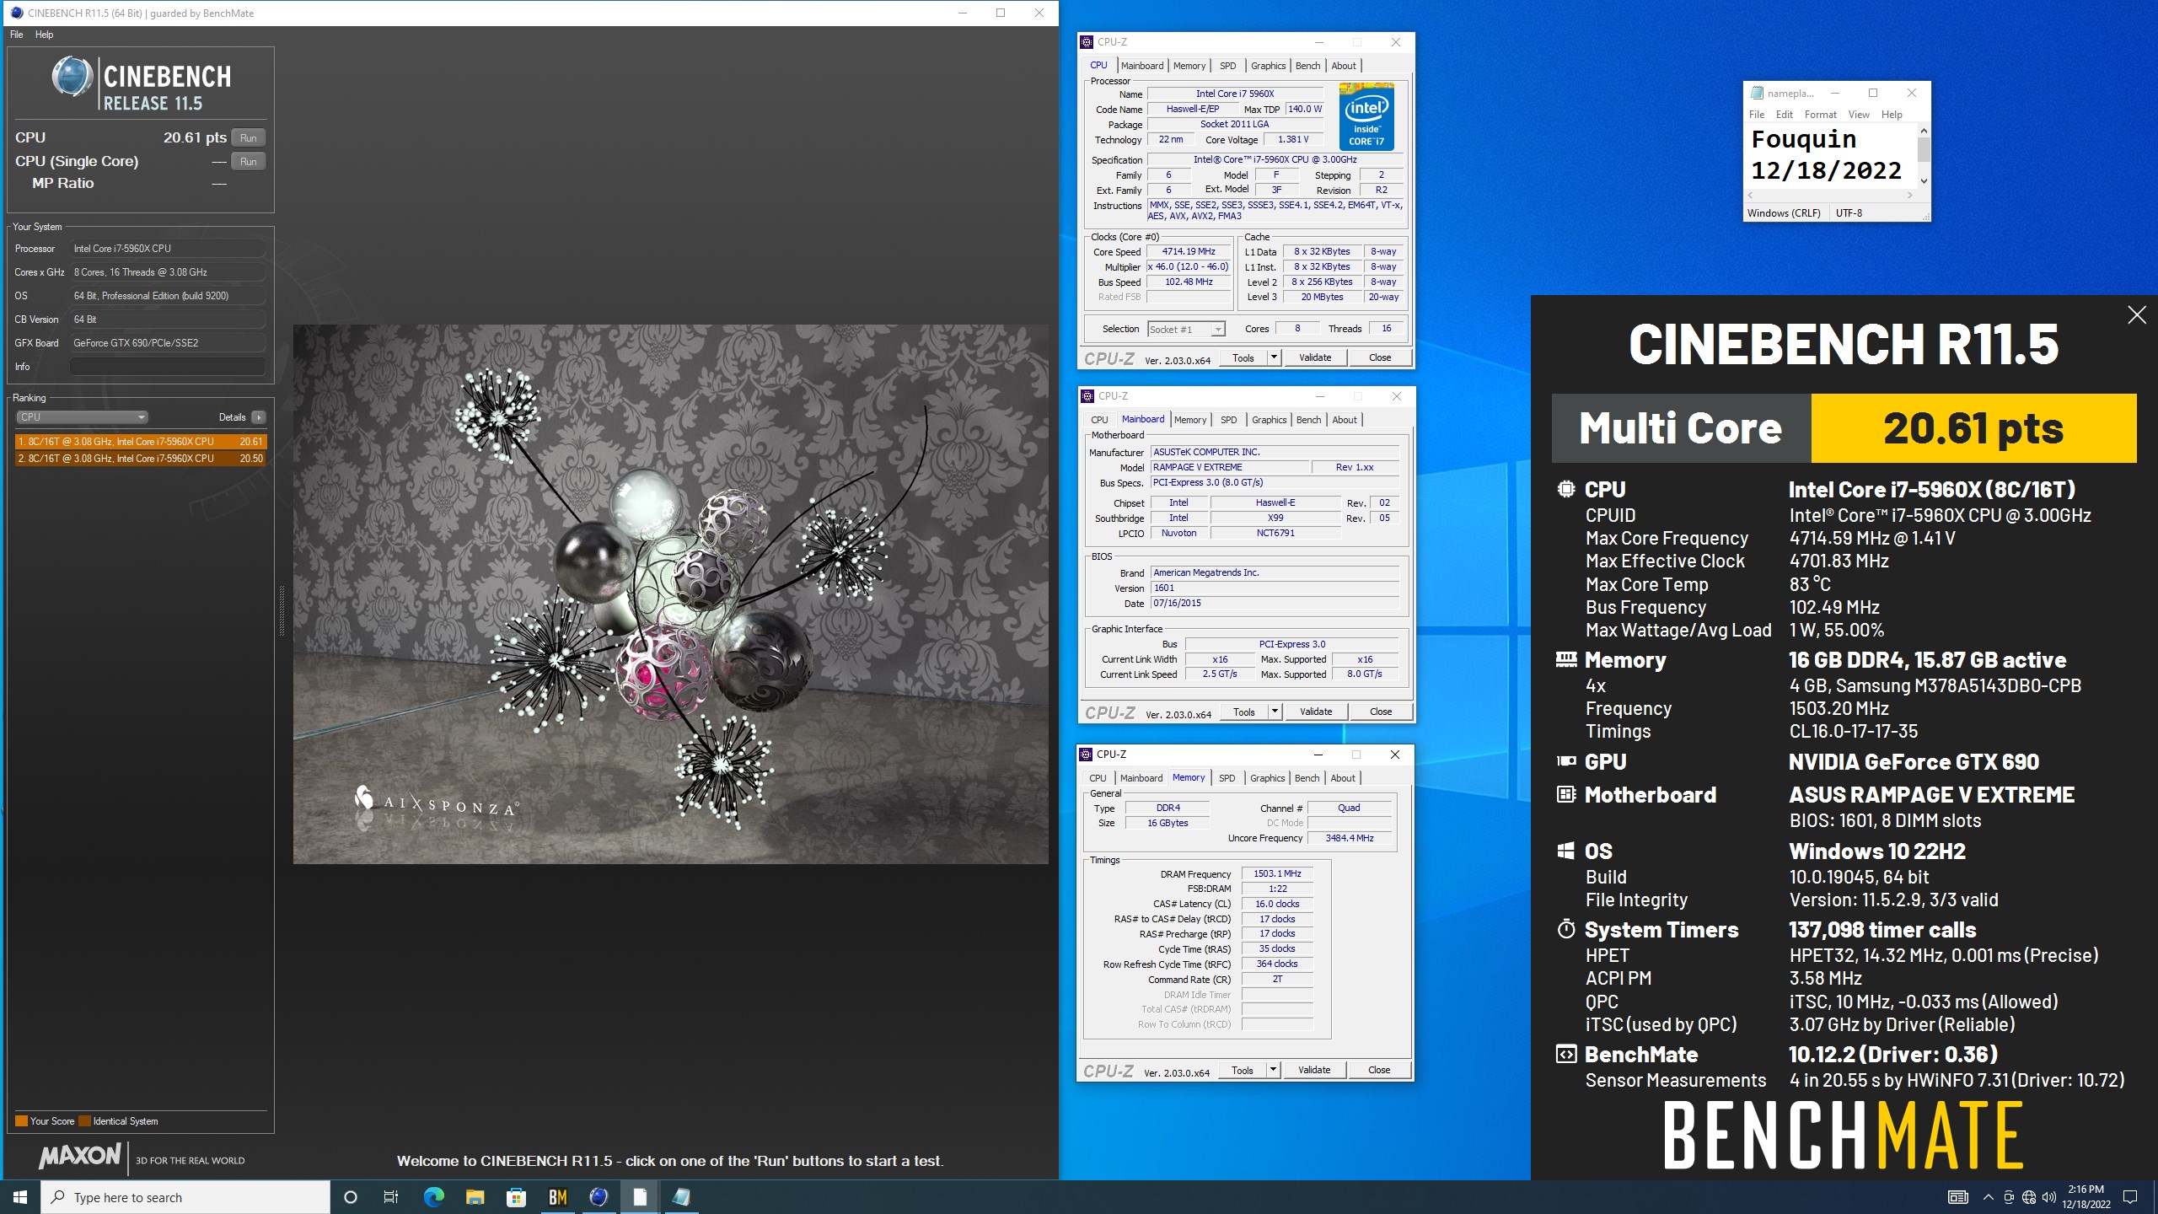Screen dimensions: 2158x1214
Task: Run the CPU (Single Core) test
Action: (x=248, y=161)
